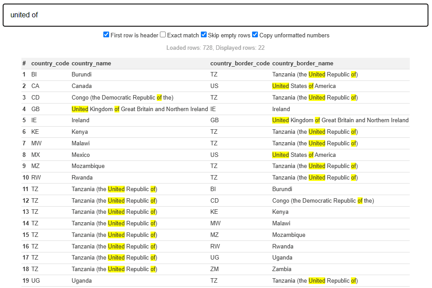Image resolution: width=432 pixels, height=288 pixels.
Task: Select the 'Canada' cell in row 2
Action: (x=82, y=86)
